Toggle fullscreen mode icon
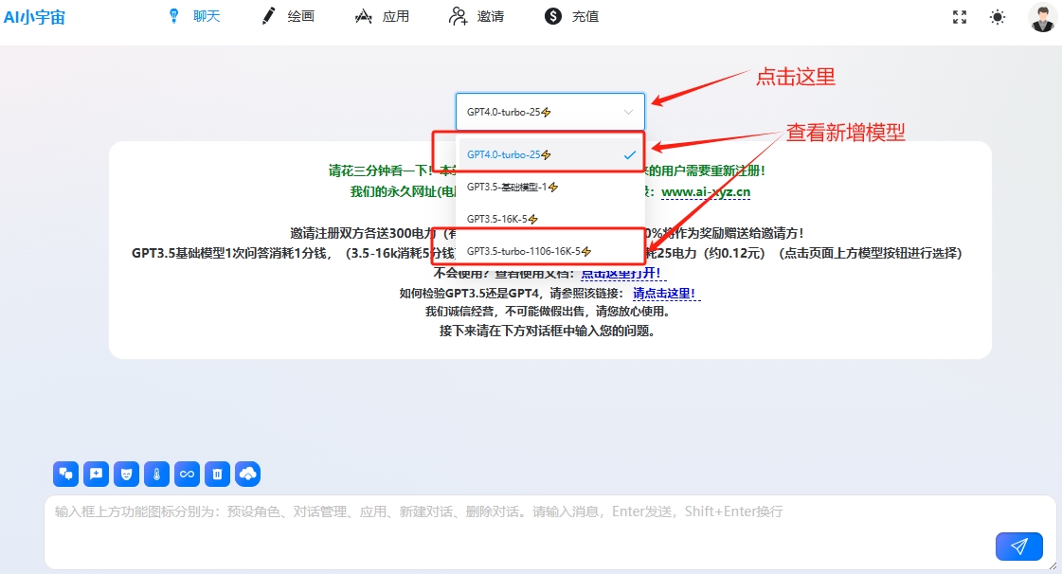1062x574 pixels. point(960,17)
